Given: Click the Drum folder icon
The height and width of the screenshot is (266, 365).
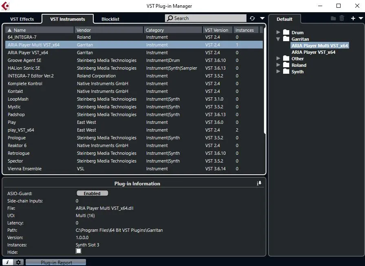Looking at the screenshot, I should tap(286, 33).
